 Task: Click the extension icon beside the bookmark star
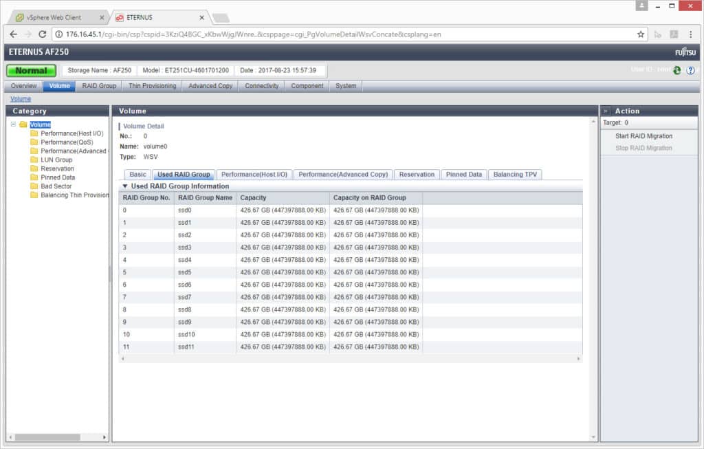pos(658,34)
